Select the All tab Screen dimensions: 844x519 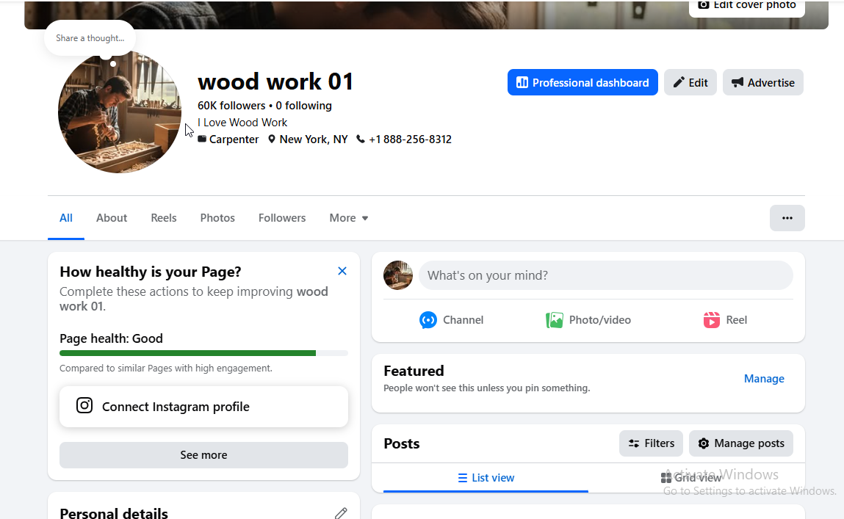(x=65, y=218)
